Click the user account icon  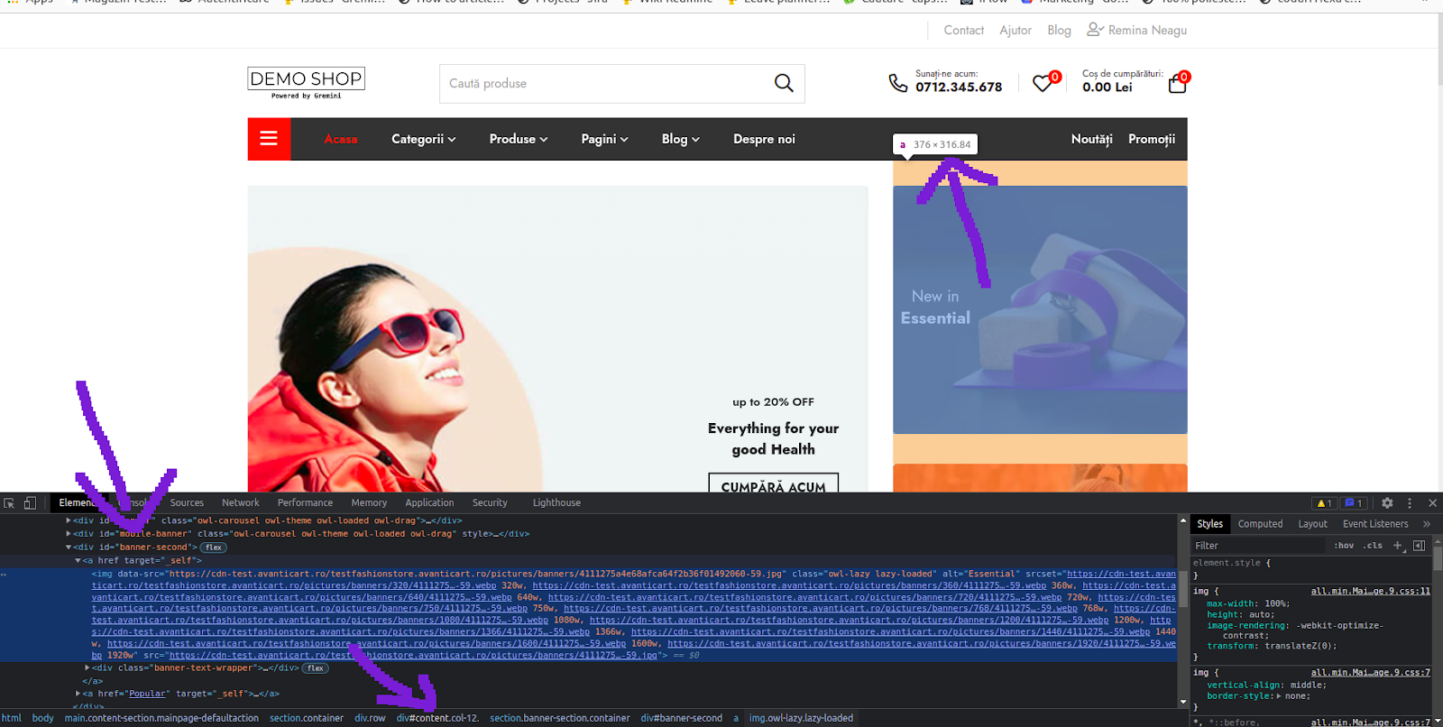coord(1095,30)
